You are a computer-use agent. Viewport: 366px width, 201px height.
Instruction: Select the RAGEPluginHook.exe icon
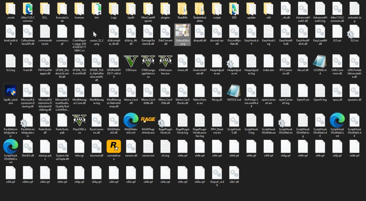click(x=148, y=120)
